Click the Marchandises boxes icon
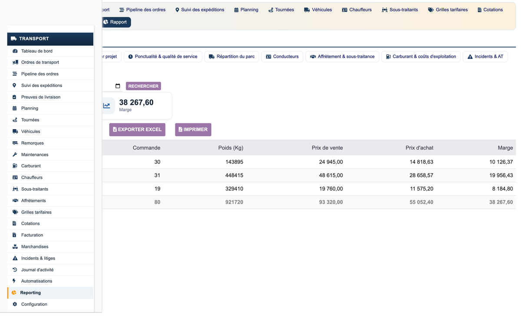 (15, 246)
